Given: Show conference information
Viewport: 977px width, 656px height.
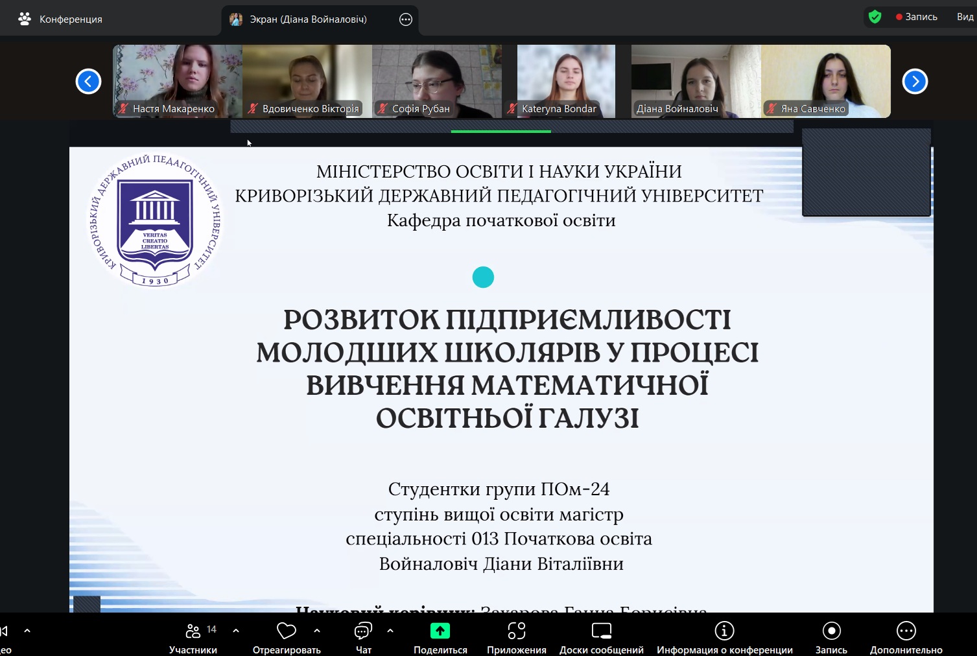Looking at the screenshot, I should 724,631.
